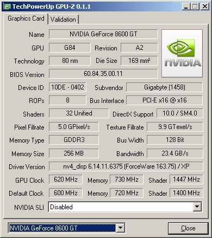
Task: Minimize the GPU-Z window
Action: [x=186, y=7]
